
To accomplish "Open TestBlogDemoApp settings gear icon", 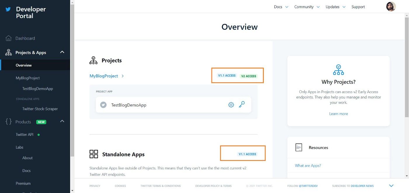I will [x=231, y=105].
